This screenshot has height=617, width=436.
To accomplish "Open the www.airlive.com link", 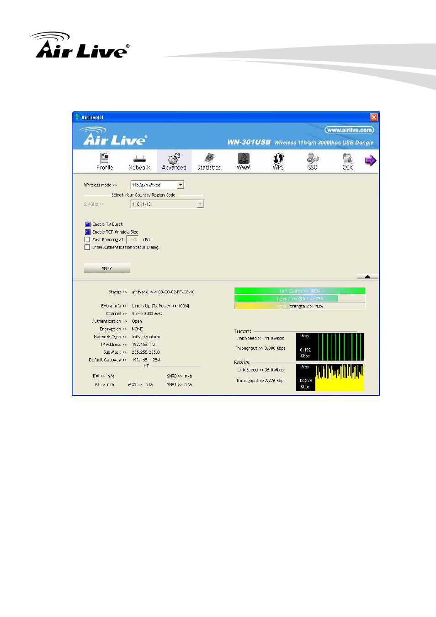I will 349,130.
